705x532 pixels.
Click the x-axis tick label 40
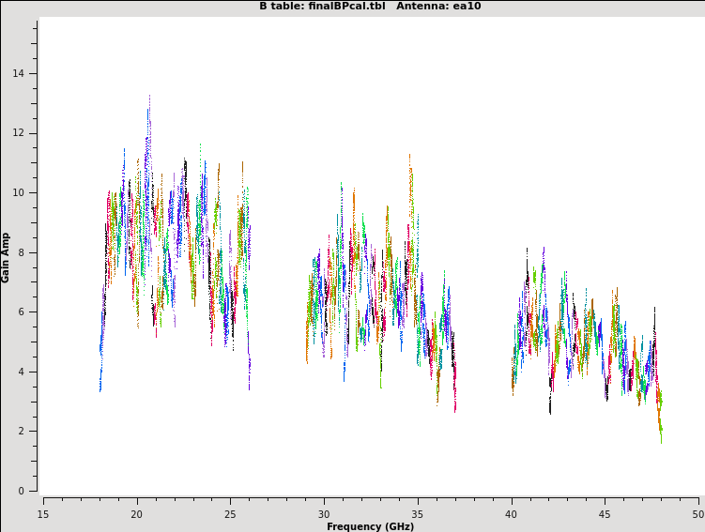[x=511, y=514]
